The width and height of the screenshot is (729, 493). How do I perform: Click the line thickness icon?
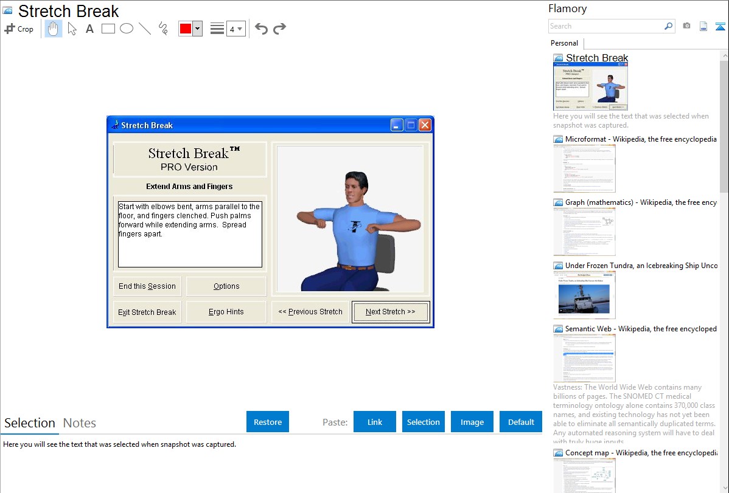(217, 29)
